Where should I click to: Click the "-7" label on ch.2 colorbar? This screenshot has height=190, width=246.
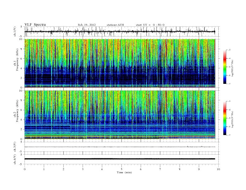click(x=229, y=135)
